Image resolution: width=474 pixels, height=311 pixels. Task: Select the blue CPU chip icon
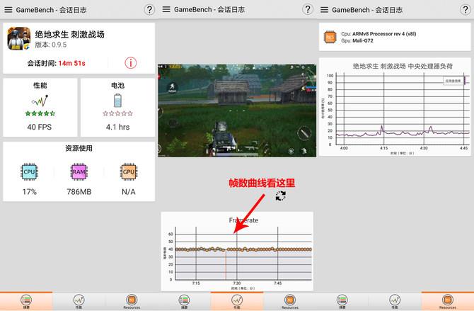coord(29,171)
